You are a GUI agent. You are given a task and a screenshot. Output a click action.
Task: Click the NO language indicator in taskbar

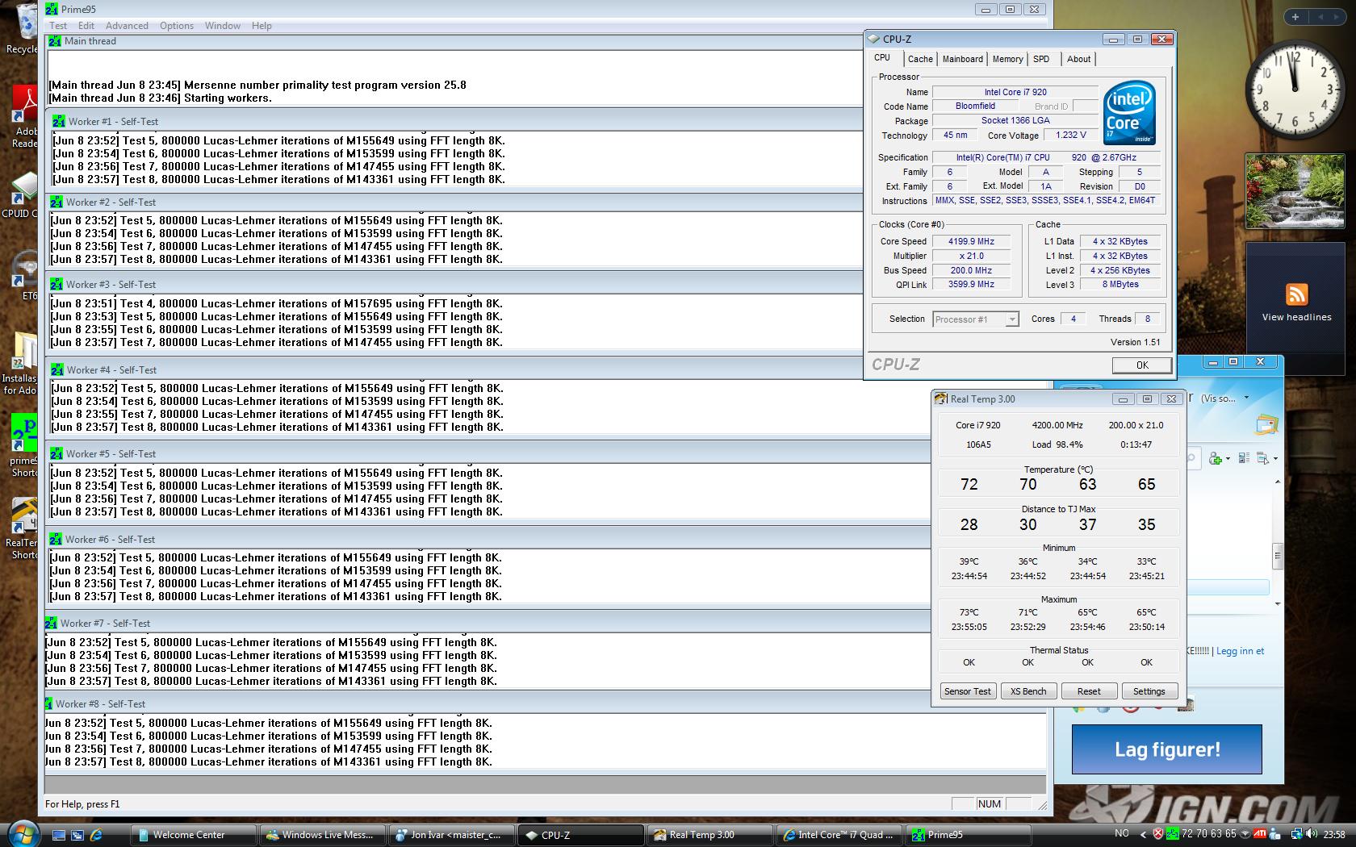click(x=1122, y=833)
